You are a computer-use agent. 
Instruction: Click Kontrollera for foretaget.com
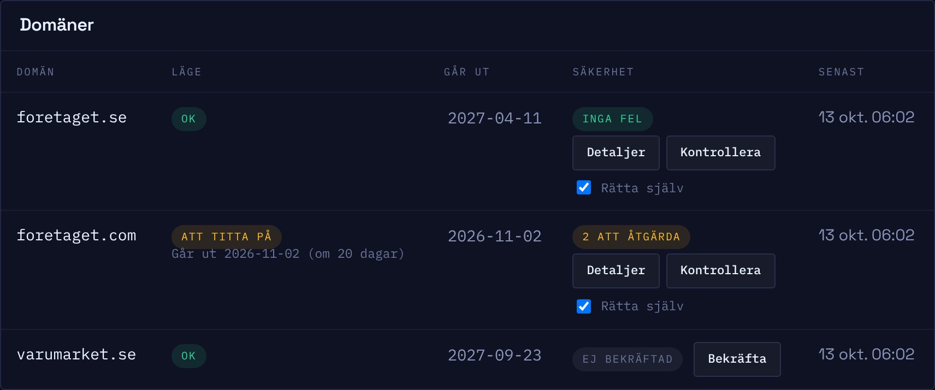(720, 271)
